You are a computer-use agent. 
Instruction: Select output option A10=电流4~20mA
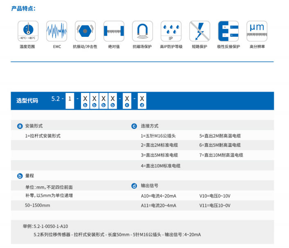[159, 196]
